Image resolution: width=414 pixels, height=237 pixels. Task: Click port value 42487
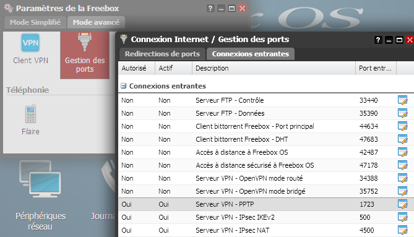369,152
